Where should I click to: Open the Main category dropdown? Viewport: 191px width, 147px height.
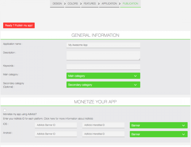coord(103,76)
